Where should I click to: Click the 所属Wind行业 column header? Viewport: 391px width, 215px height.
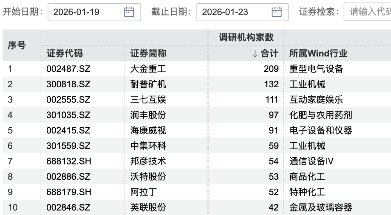(318, 54)
